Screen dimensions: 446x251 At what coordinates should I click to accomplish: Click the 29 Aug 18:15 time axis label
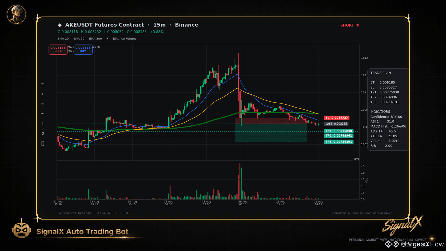pos(318,203)
